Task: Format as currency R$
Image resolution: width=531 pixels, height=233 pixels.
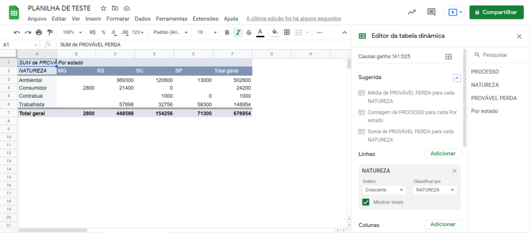Action: [93, 33]
